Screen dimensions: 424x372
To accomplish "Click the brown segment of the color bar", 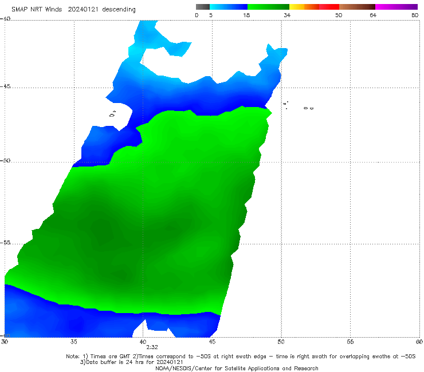I will coord(357,7).
